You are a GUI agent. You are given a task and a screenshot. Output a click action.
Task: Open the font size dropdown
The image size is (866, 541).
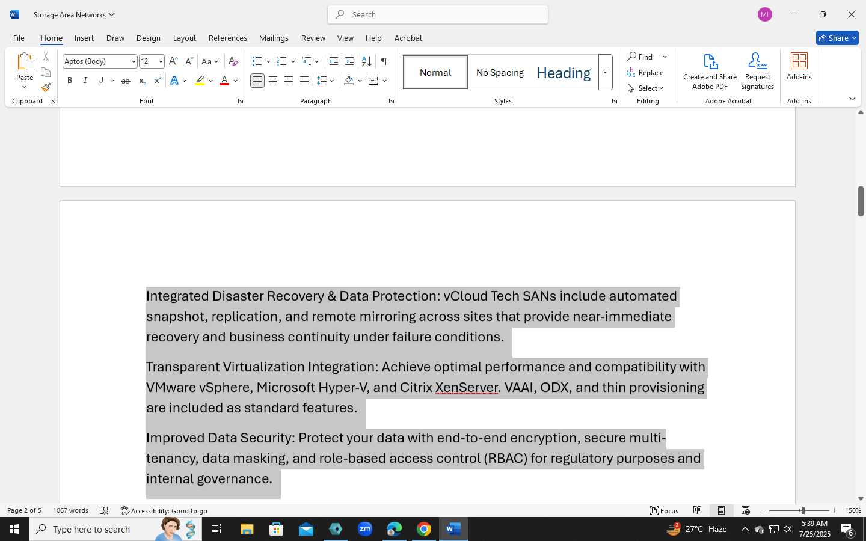(x=161, y=61)
